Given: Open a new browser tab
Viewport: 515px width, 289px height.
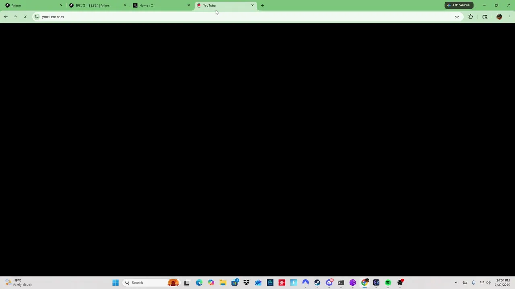Looking at the screenshot, I should 262,6.
